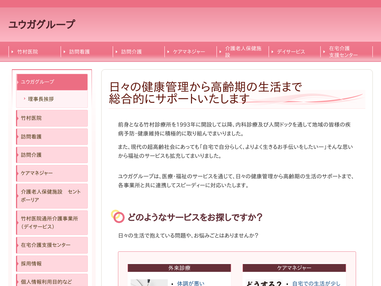Click 個人情報利用目的など sidebar link

tap(52, 281)
